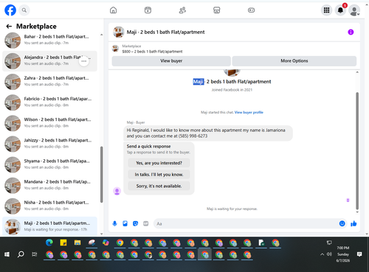Record a voice clip with microphone icon
This screenshot has width=369, height=272.
(114, 223)
